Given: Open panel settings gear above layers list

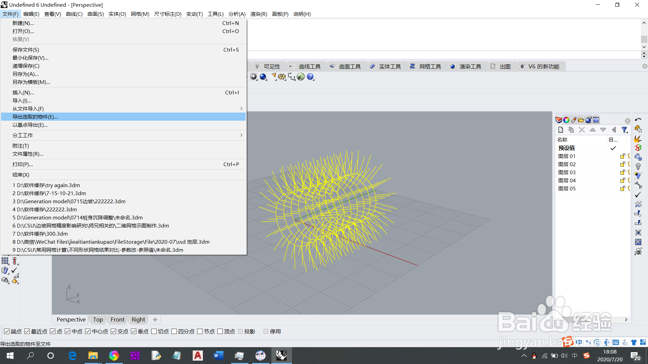Looking at the screenshot, I should [x=627, y=121].
